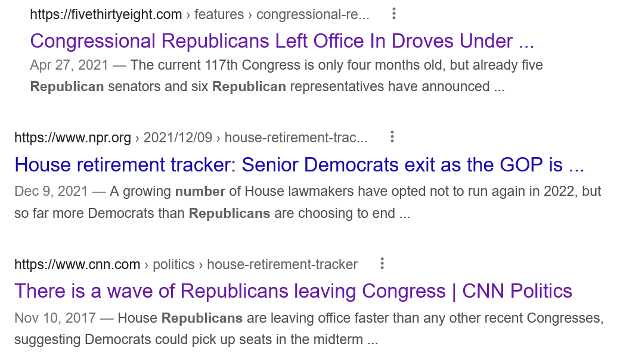Open the "House retirement tracker" NPR headline

click(x=299, y=164)
